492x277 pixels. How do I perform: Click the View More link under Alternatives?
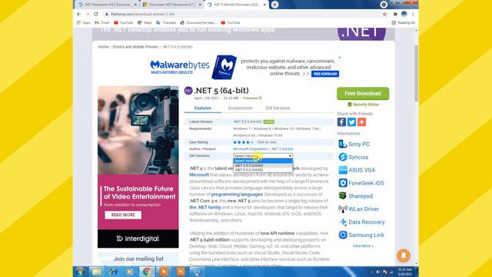point(363,246)
